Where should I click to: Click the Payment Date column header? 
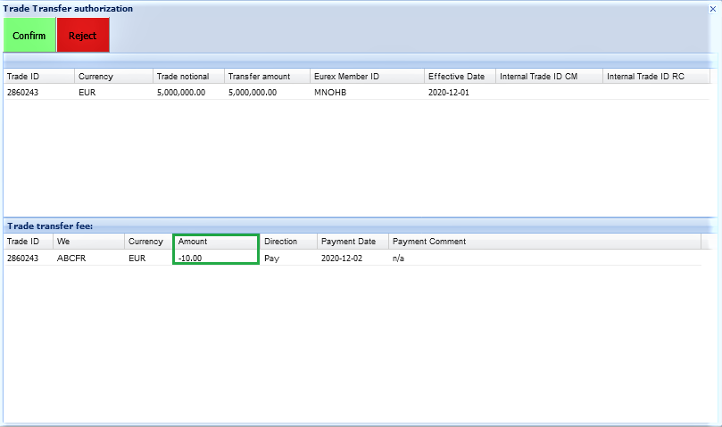pyautogui.click(x=352, y=242)
